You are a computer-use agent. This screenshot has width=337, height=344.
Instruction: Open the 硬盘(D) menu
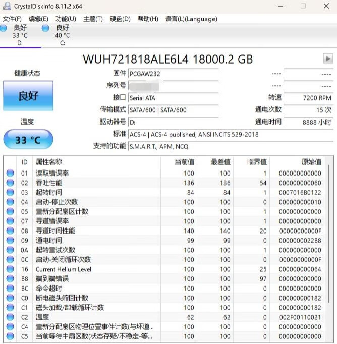(x=120, y=19)
